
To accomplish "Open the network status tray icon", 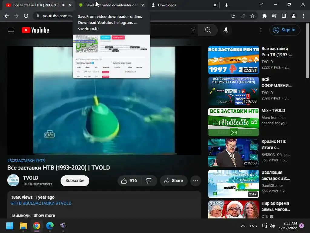I will [265, 226].
